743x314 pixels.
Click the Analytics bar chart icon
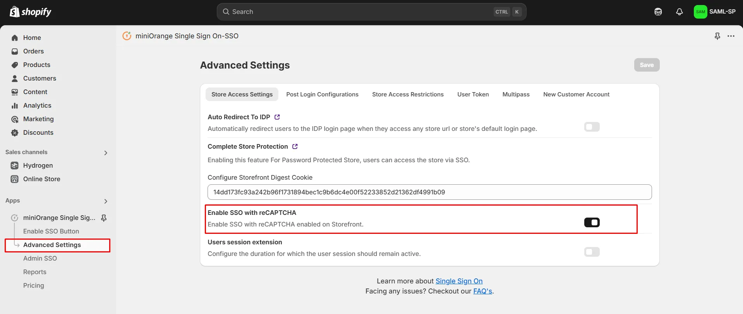click(x=15, y=105)
